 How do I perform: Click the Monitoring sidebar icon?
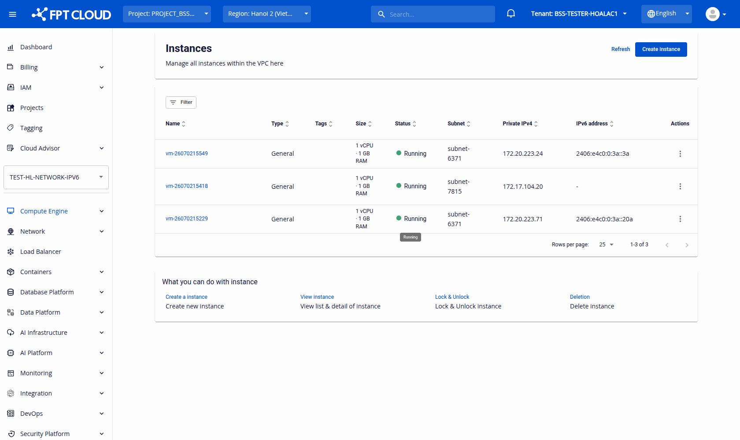(x=11, y=373)
